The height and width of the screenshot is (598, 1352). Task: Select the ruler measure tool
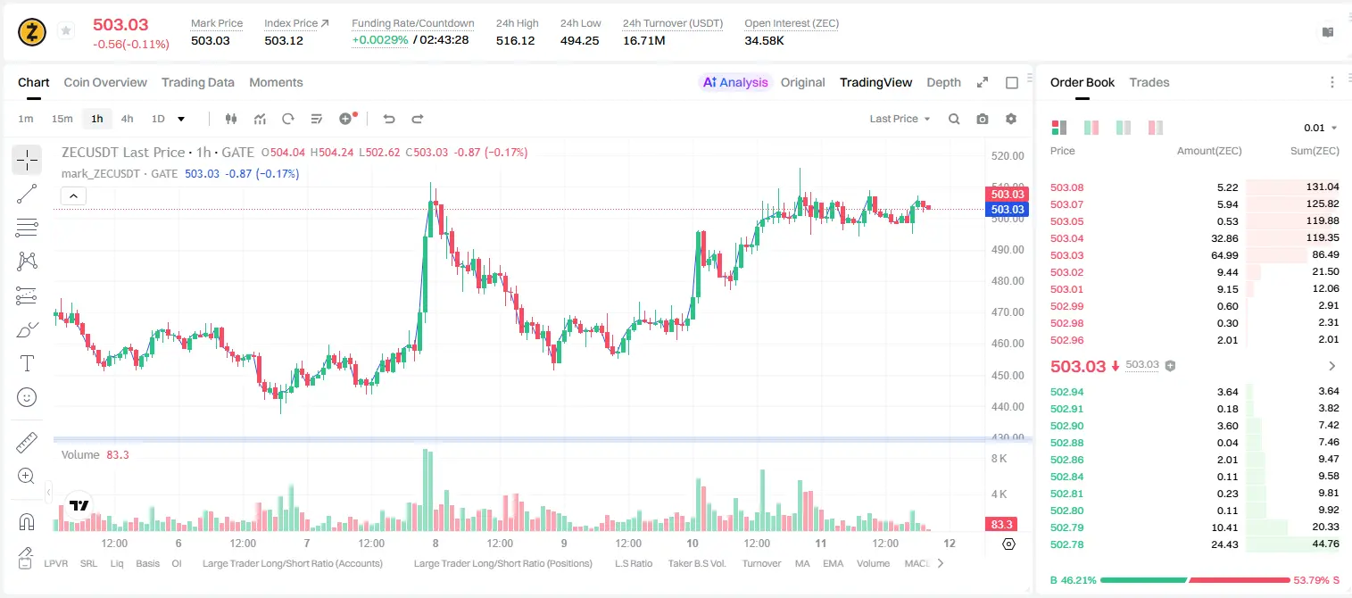click(x=27, y=443)
